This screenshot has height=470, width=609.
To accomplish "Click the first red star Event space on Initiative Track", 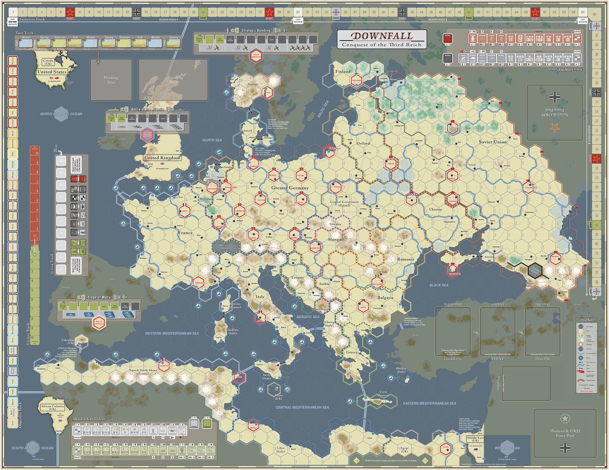I will click(x=70, y=12).
